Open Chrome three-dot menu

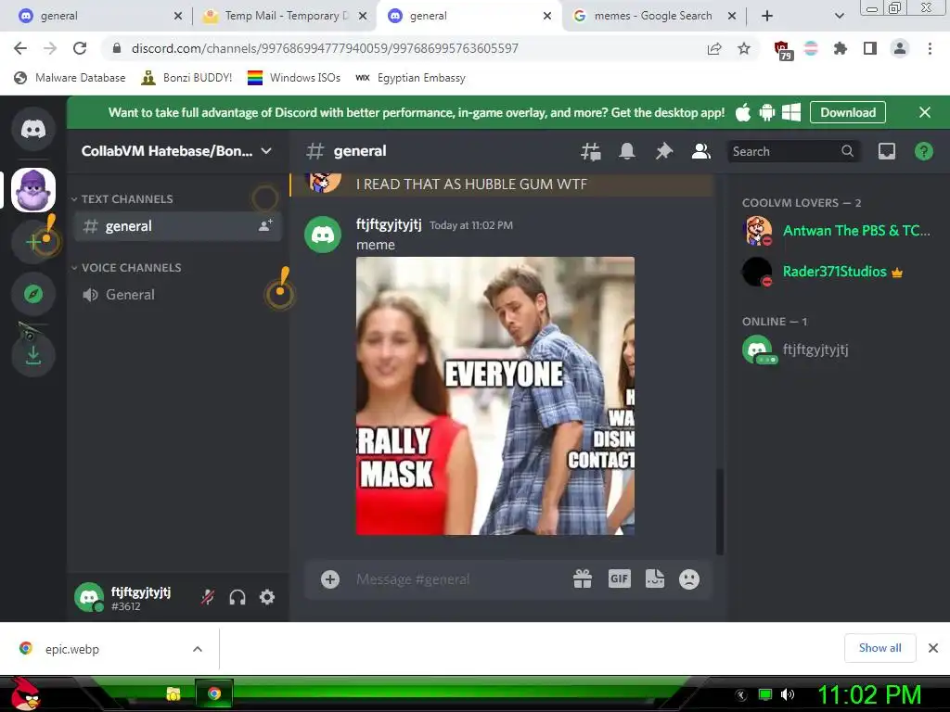[930, 48]
